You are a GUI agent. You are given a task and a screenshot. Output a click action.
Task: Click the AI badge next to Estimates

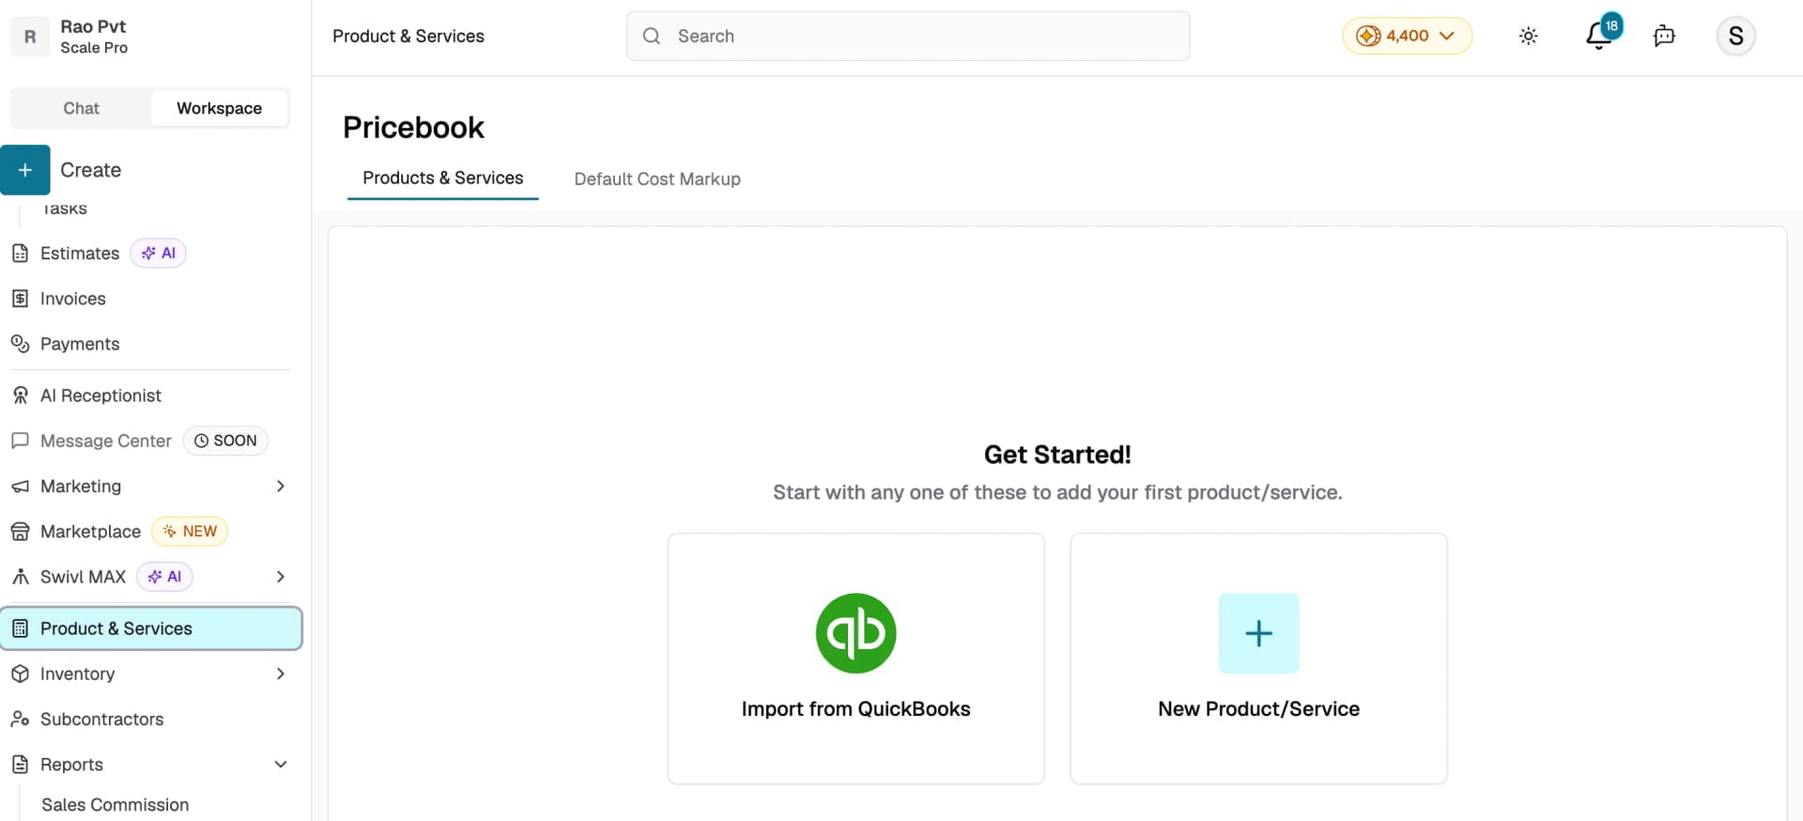coord(158,253)
